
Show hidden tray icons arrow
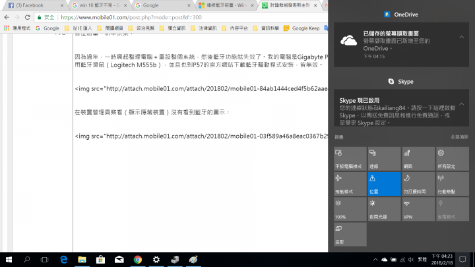(x=375, y=260)
